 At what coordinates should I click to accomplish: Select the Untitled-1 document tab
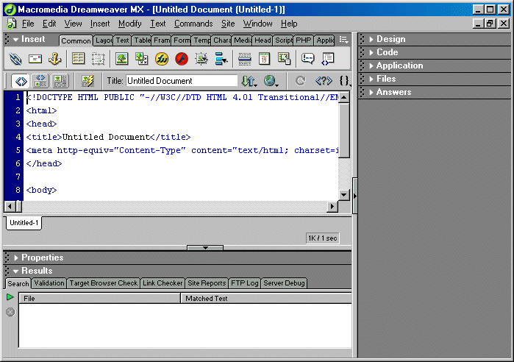tap(24, 223)
